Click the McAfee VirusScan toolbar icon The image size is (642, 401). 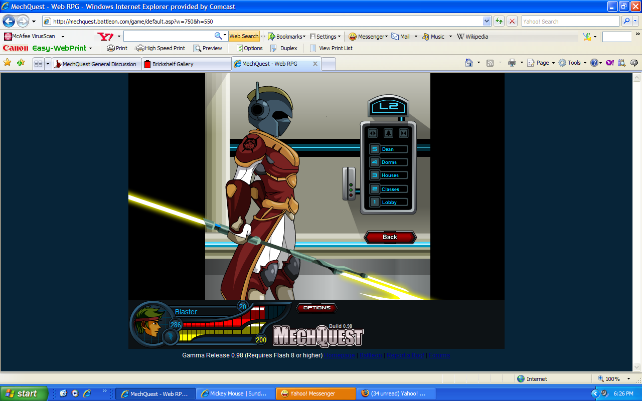(8, 36)
